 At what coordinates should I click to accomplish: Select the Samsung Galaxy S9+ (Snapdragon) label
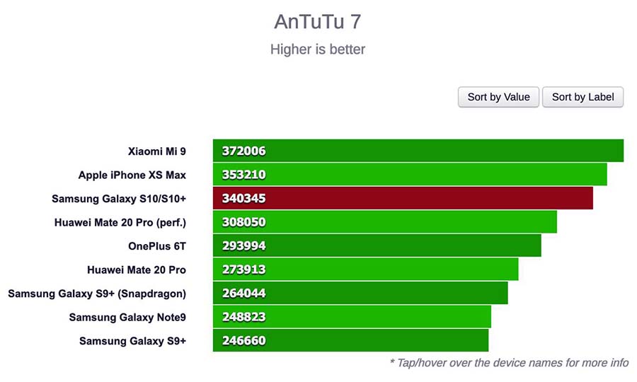tap(97, 294)
